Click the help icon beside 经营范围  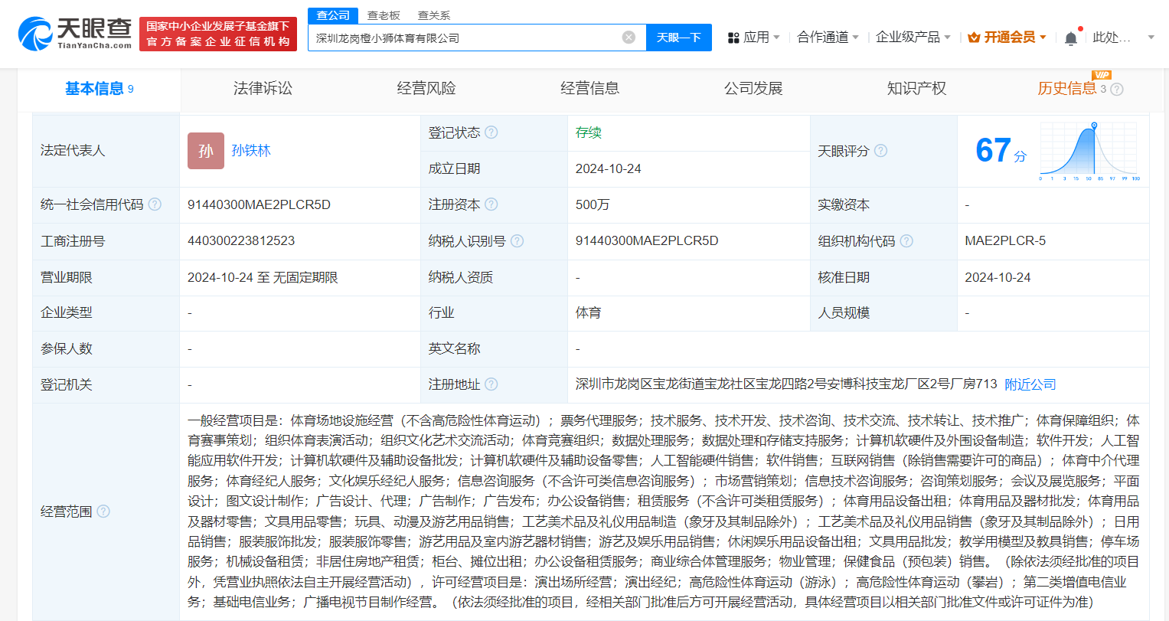104,512
